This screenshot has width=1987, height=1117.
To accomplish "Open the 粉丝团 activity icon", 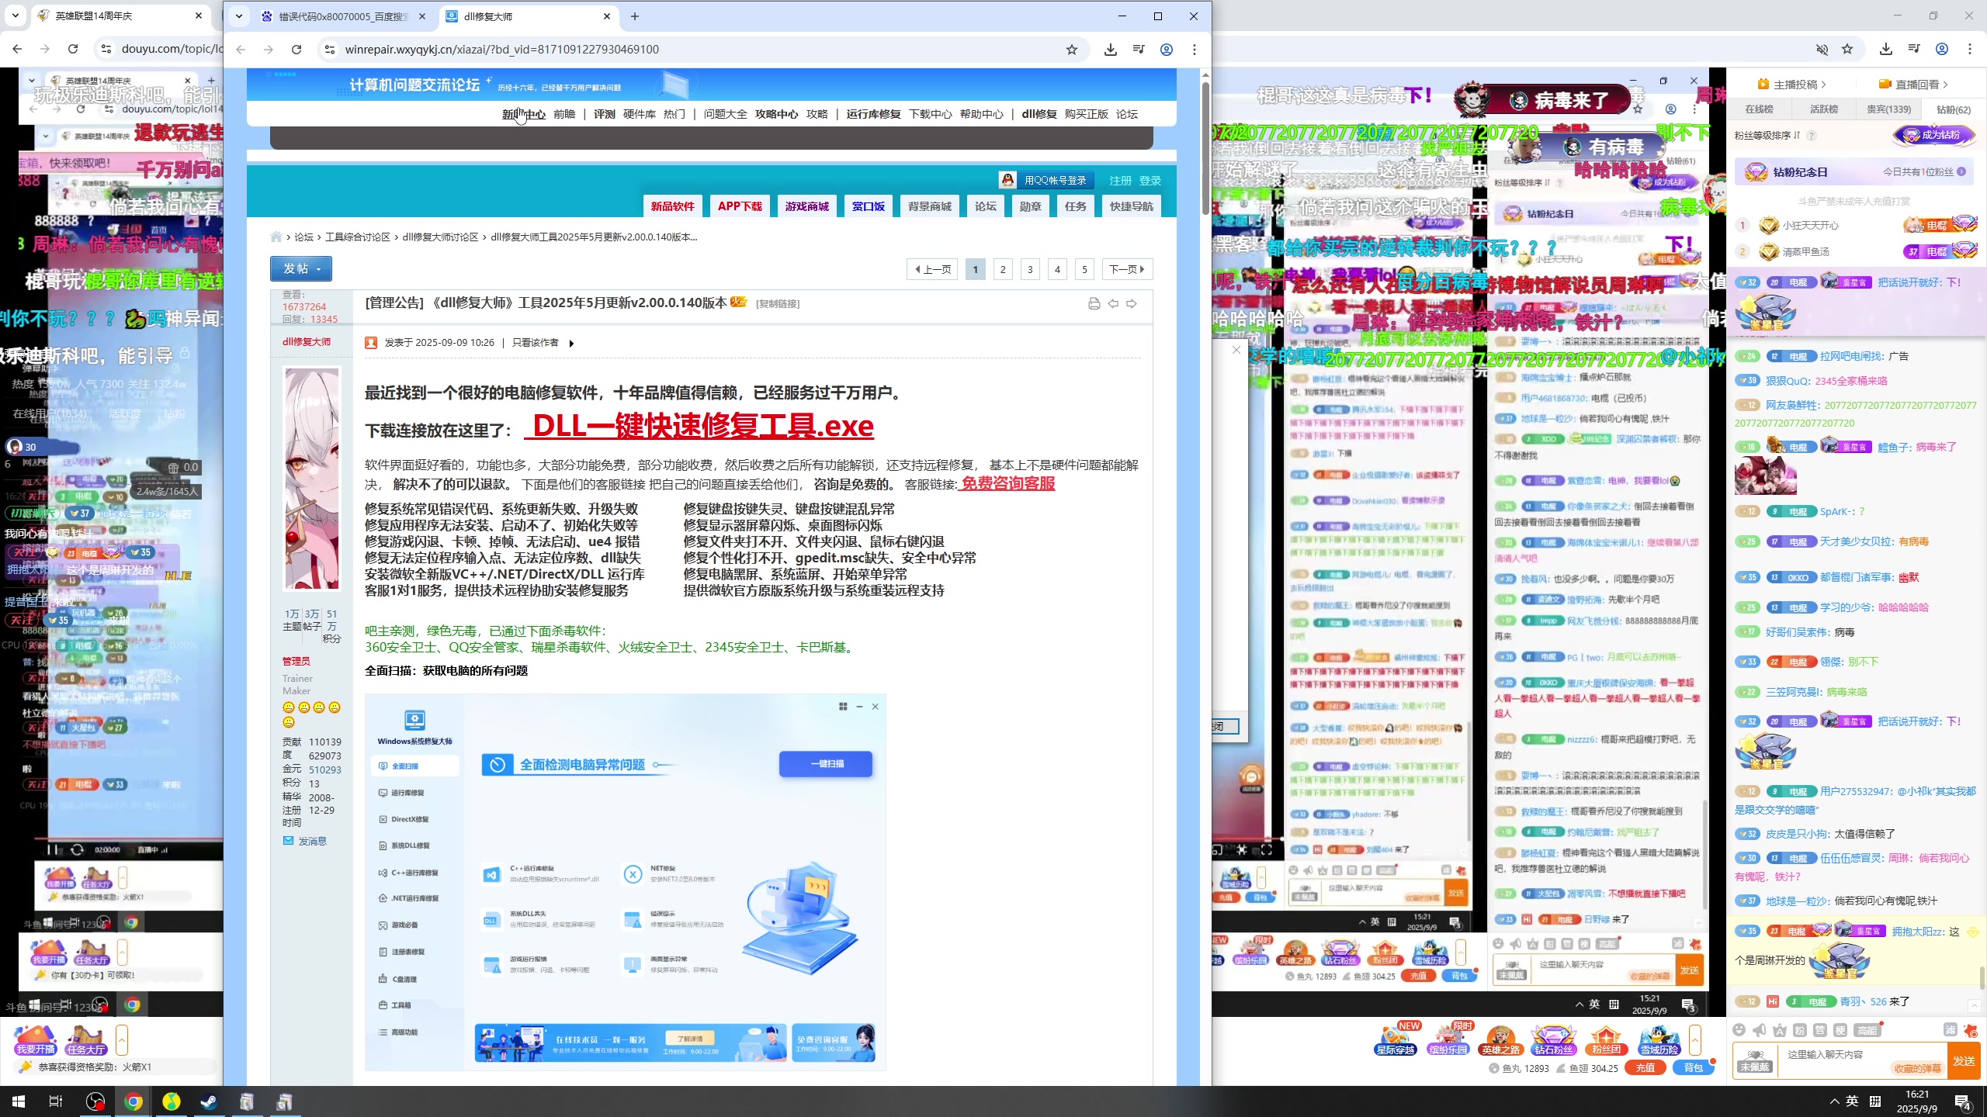I will point(1606,1039).
